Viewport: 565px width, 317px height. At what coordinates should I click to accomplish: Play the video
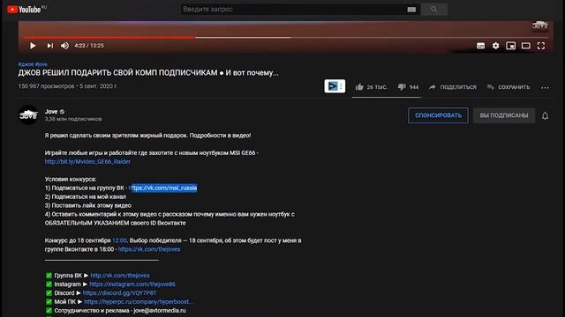coord(33,46)
